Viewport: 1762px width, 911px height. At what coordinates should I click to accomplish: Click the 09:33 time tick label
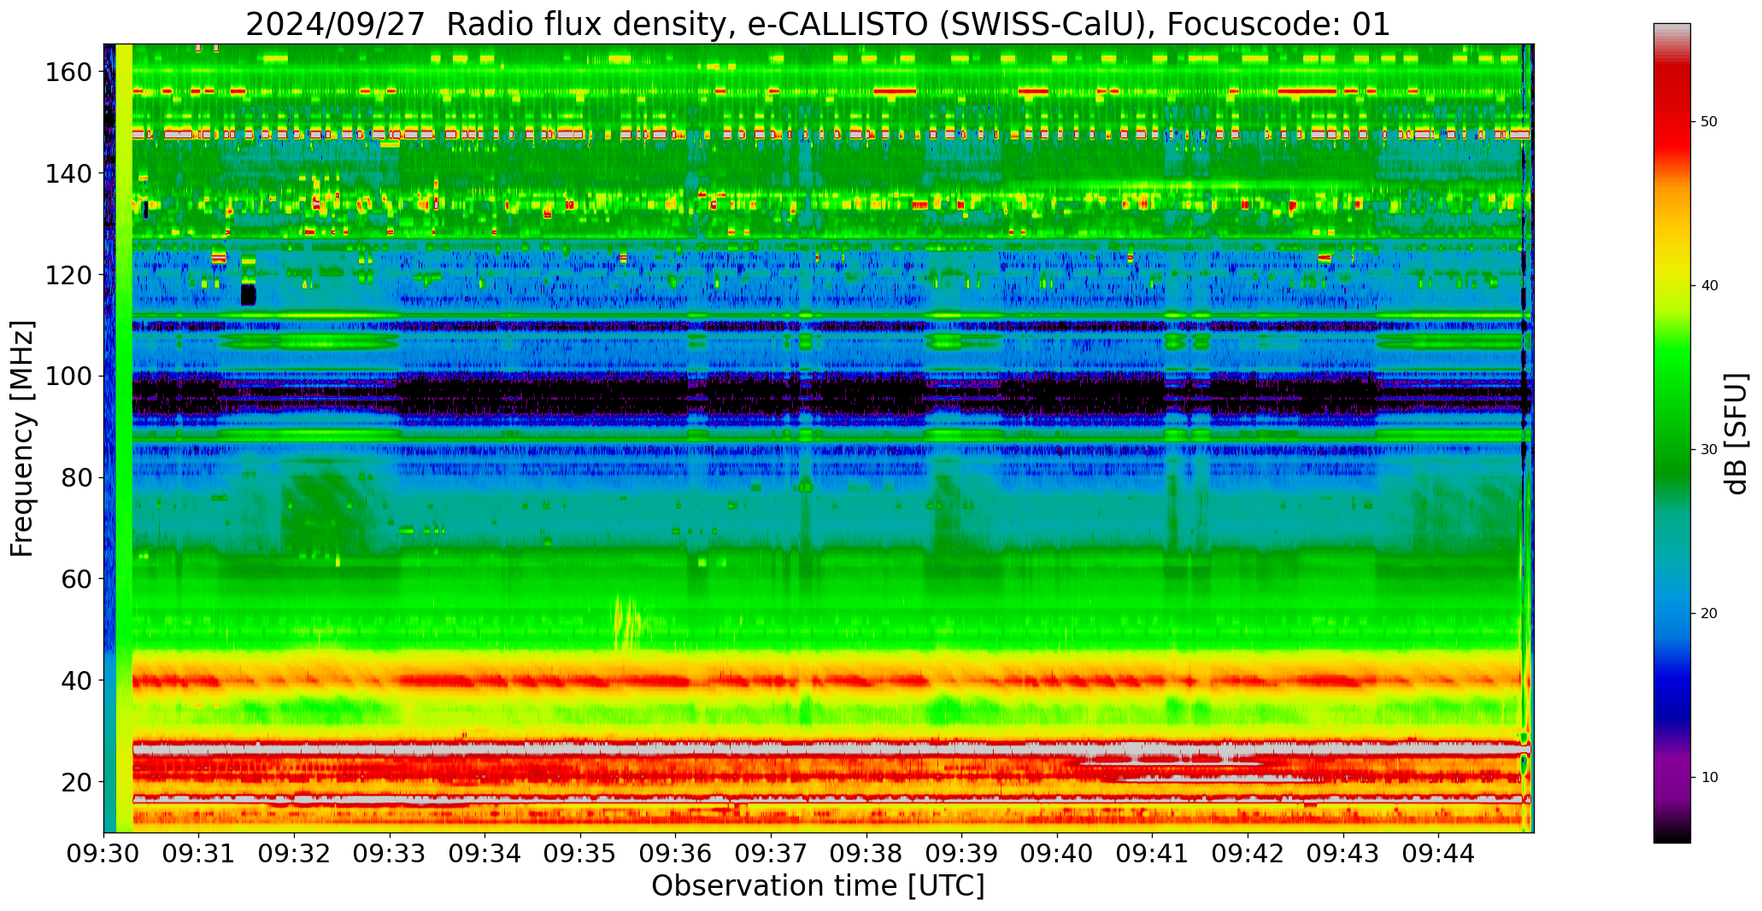[x=390, y=853]
